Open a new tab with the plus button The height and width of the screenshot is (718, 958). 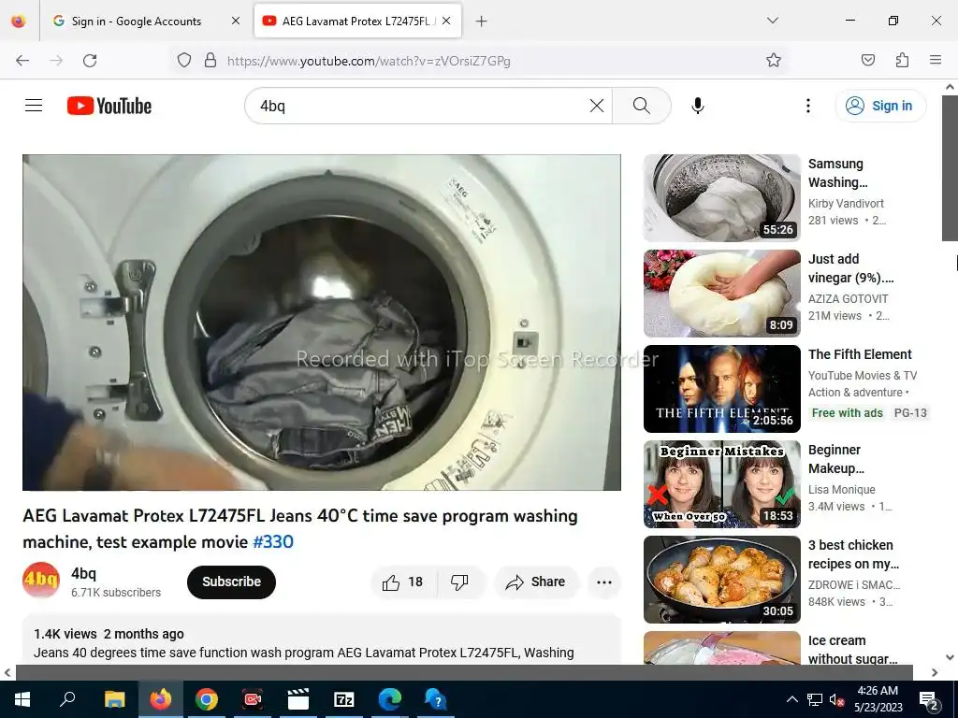click(x=482, y=22)
